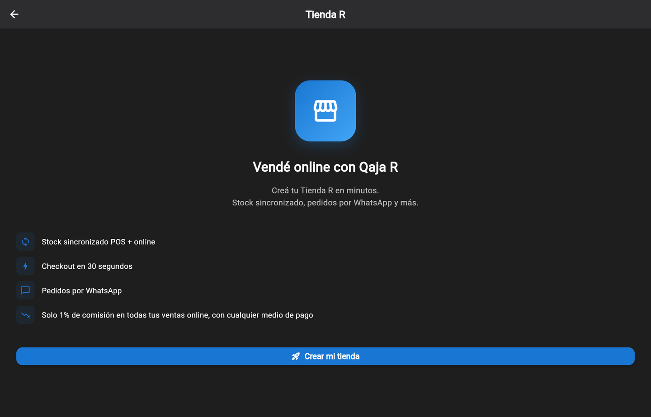Click the chat bubble WhatsApp icon
Screen dimensions: 651x417
25,290
